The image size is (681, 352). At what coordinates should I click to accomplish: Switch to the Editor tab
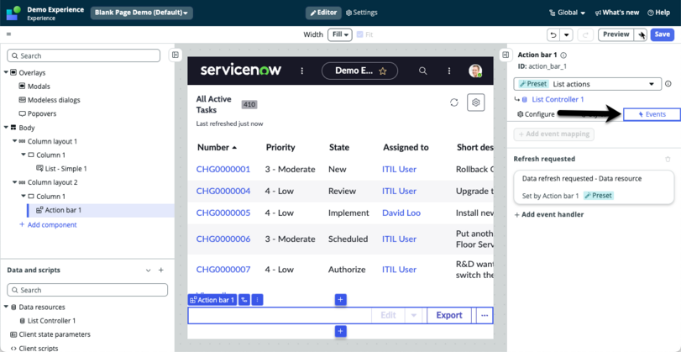323,13
